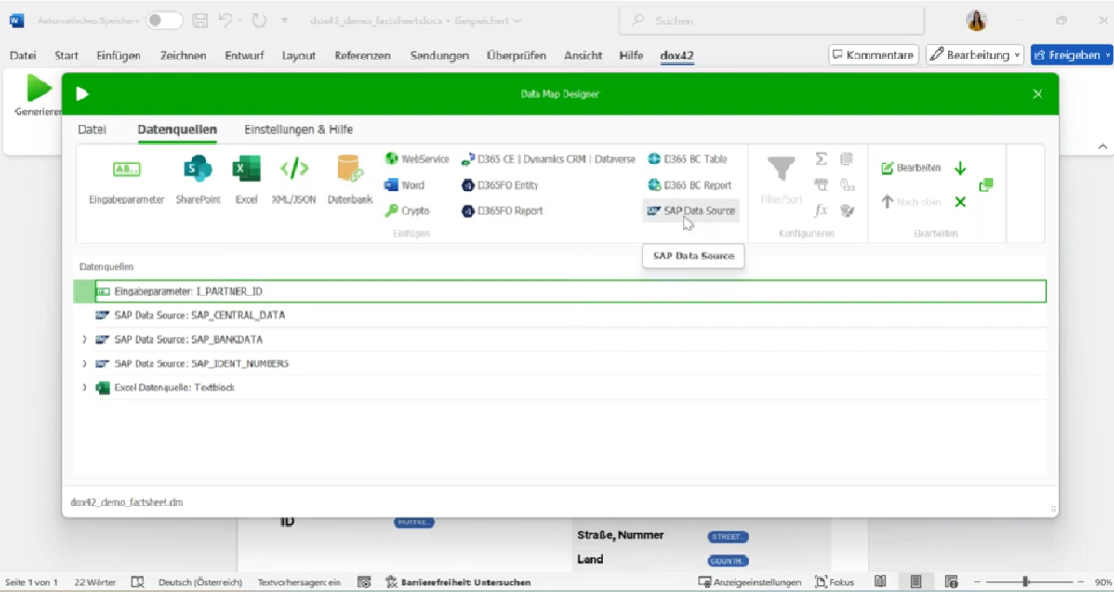
Task: Expand the SAP_IDENT_NUMBERS tree node
Action: pyautogui.click(x=85, y=364)
